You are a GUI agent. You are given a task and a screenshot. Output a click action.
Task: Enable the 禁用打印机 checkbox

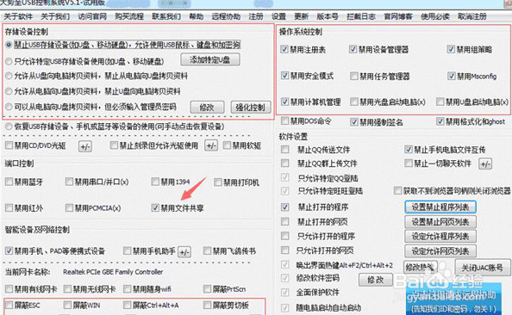(218, 182)
